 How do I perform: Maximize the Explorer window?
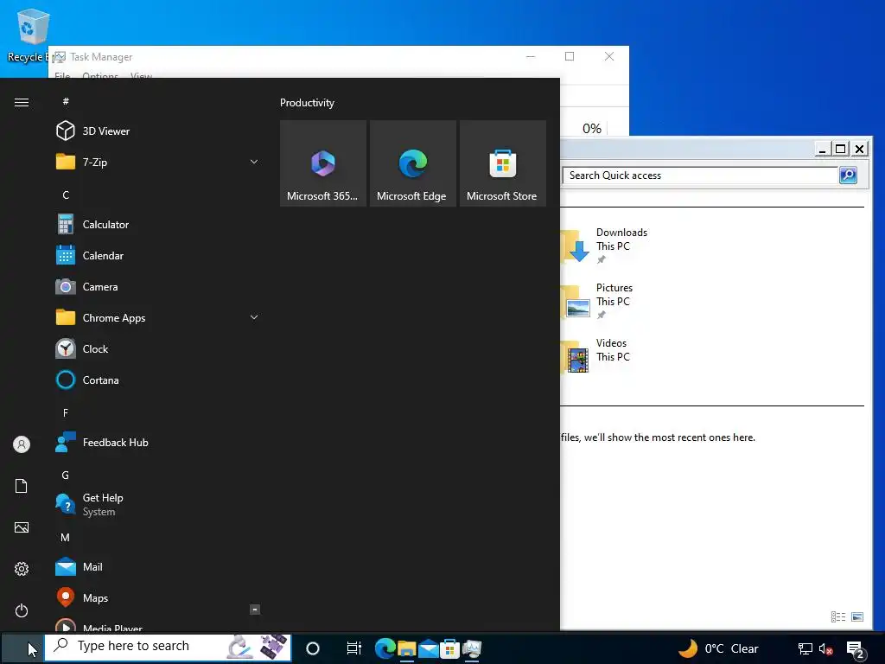840,149
